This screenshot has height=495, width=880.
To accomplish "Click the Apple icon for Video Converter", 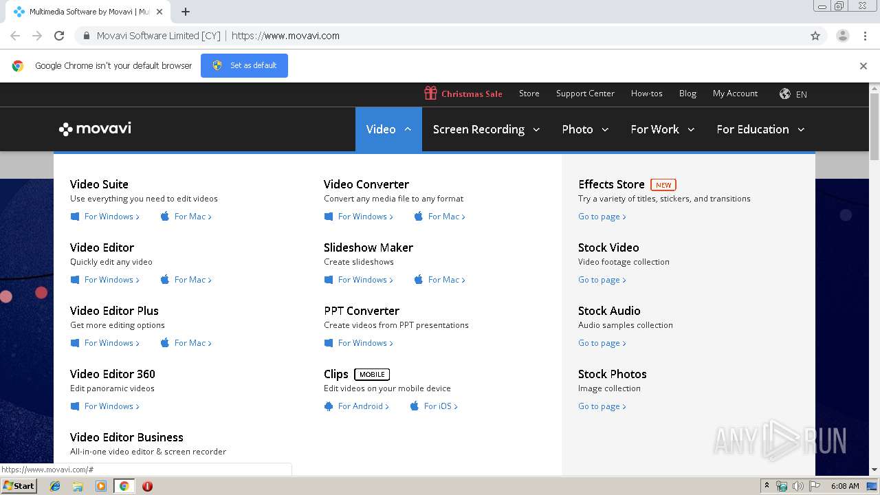I will [419, 217].
